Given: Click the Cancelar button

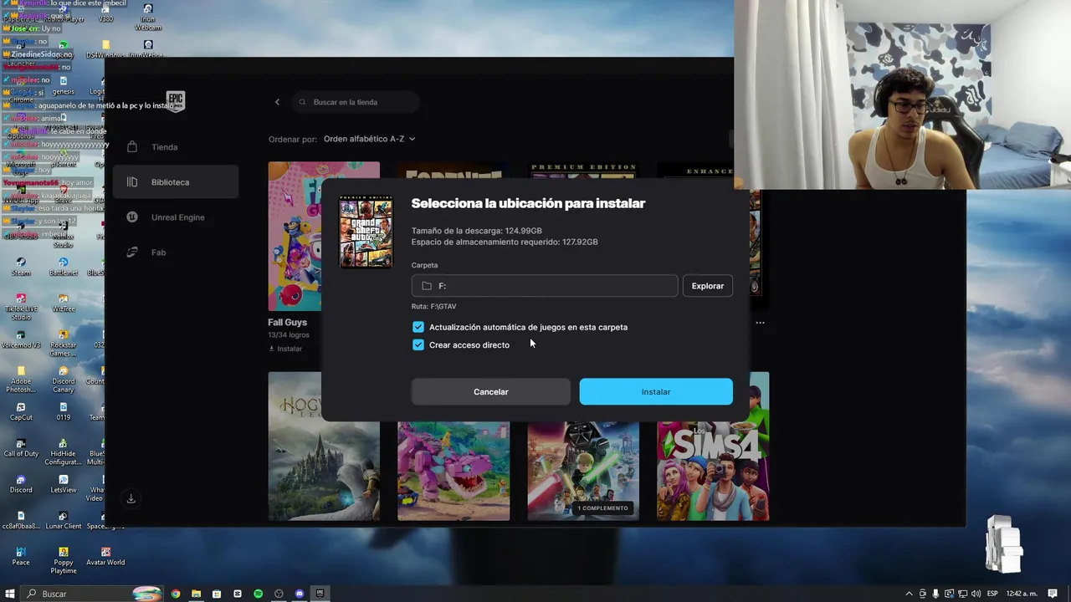Looking at the screenshot, I should click(x=491, y=391).
